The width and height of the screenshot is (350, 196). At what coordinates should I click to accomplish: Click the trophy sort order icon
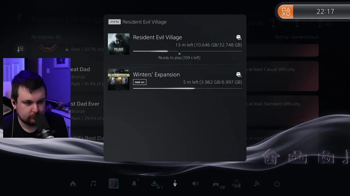click(21, 49)
